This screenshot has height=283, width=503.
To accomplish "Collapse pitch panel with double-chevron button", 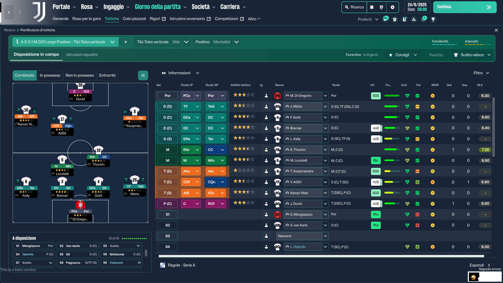I will coord(143,76).
